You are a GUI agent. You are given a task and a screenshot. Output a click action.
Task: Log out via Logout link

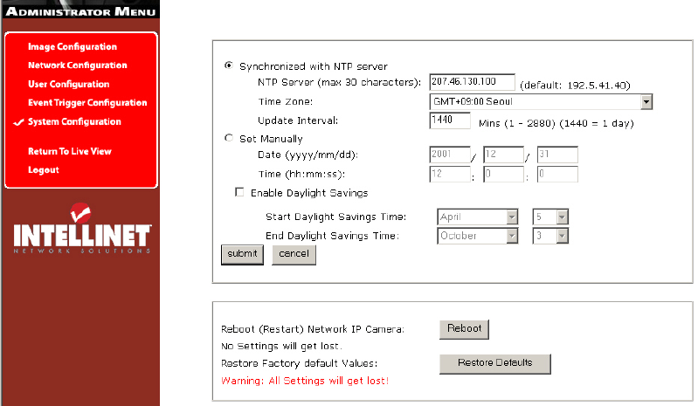click(x=43, y=170)
